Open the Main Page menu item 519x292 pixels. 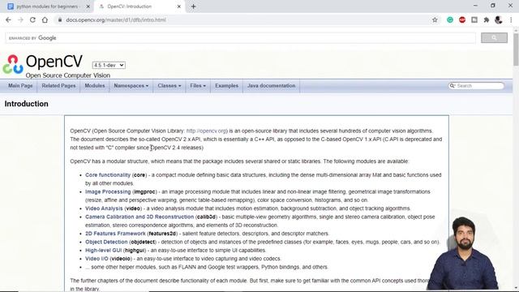20,86
